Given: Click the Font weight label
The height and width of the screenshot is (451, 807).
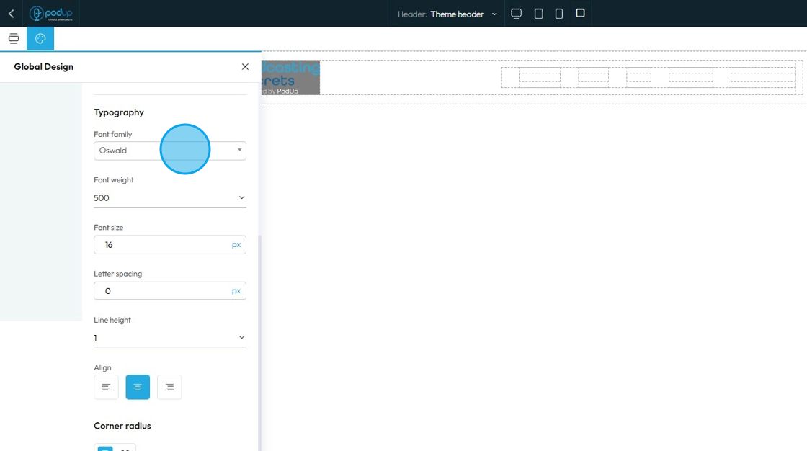Looking at the screenshot, I should tap(114, 179).
